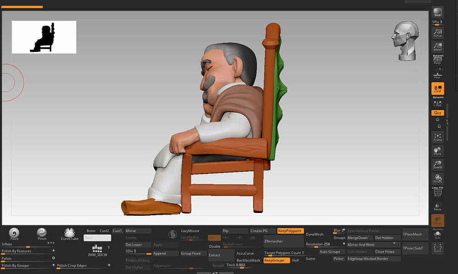The height and width of the screenshot is (274, 458).
Task: Toggle Solo mode icon
Action: tap(437, 235)
